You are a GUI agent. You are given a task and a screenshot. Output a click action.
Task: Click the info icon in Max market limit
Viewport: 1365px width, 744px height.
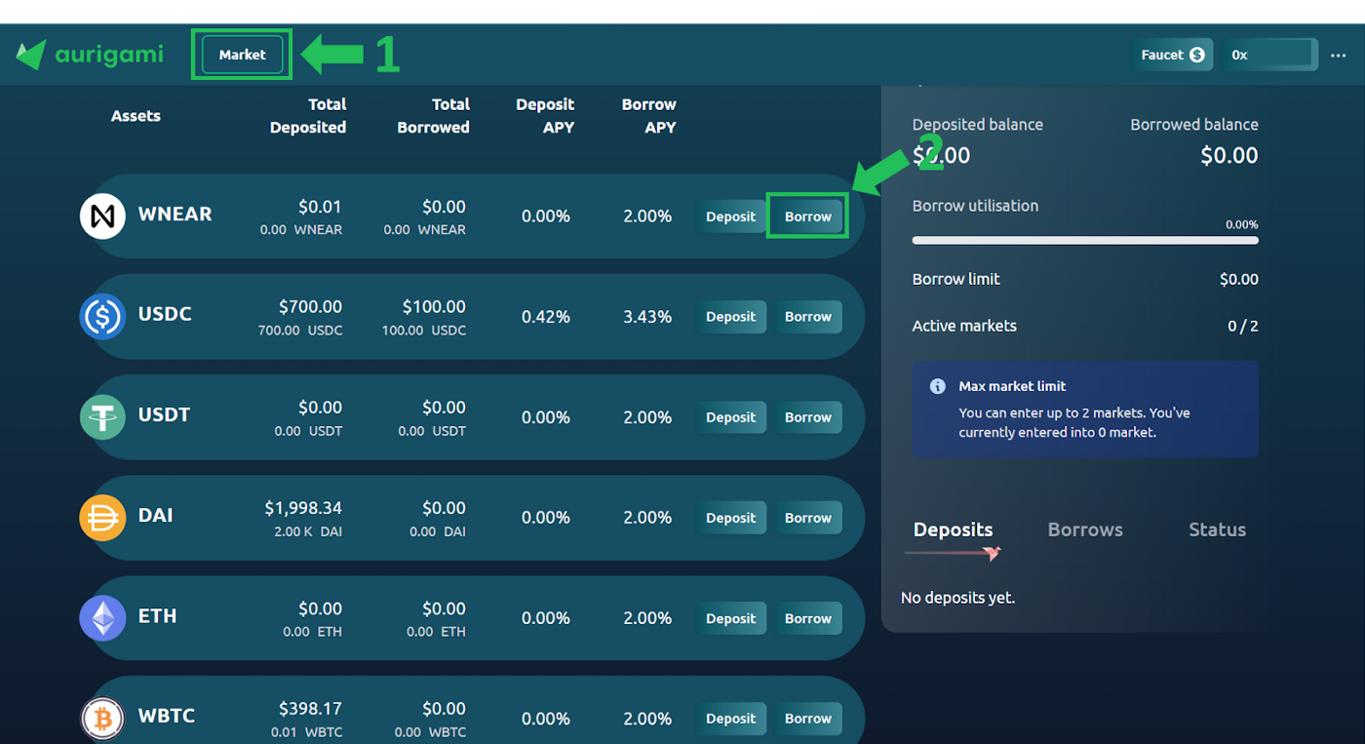pos(937,386)
